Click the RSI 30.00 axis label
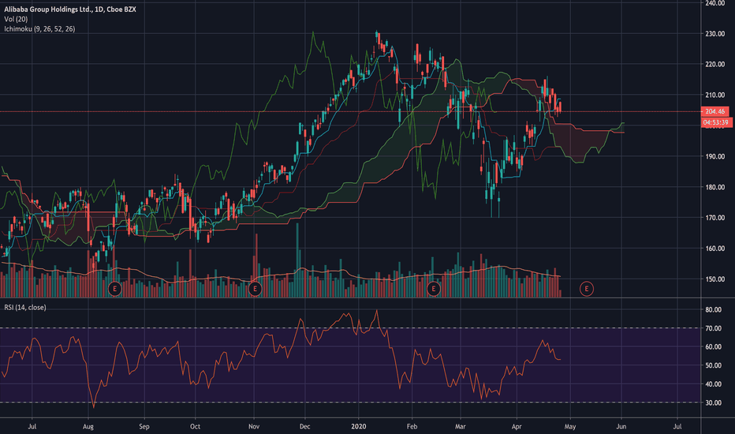The height and width of the screenshot is (434, 735). click(714, 402)
